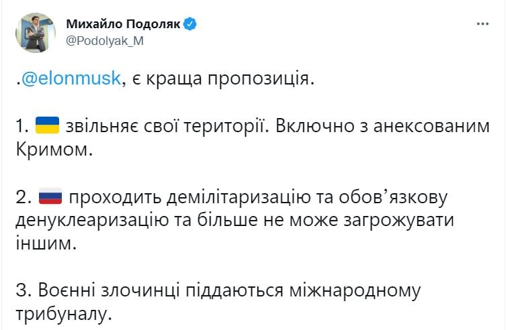Open the tweet's three-dot more options menu
508x330 pixels.
tap(482, 23)
